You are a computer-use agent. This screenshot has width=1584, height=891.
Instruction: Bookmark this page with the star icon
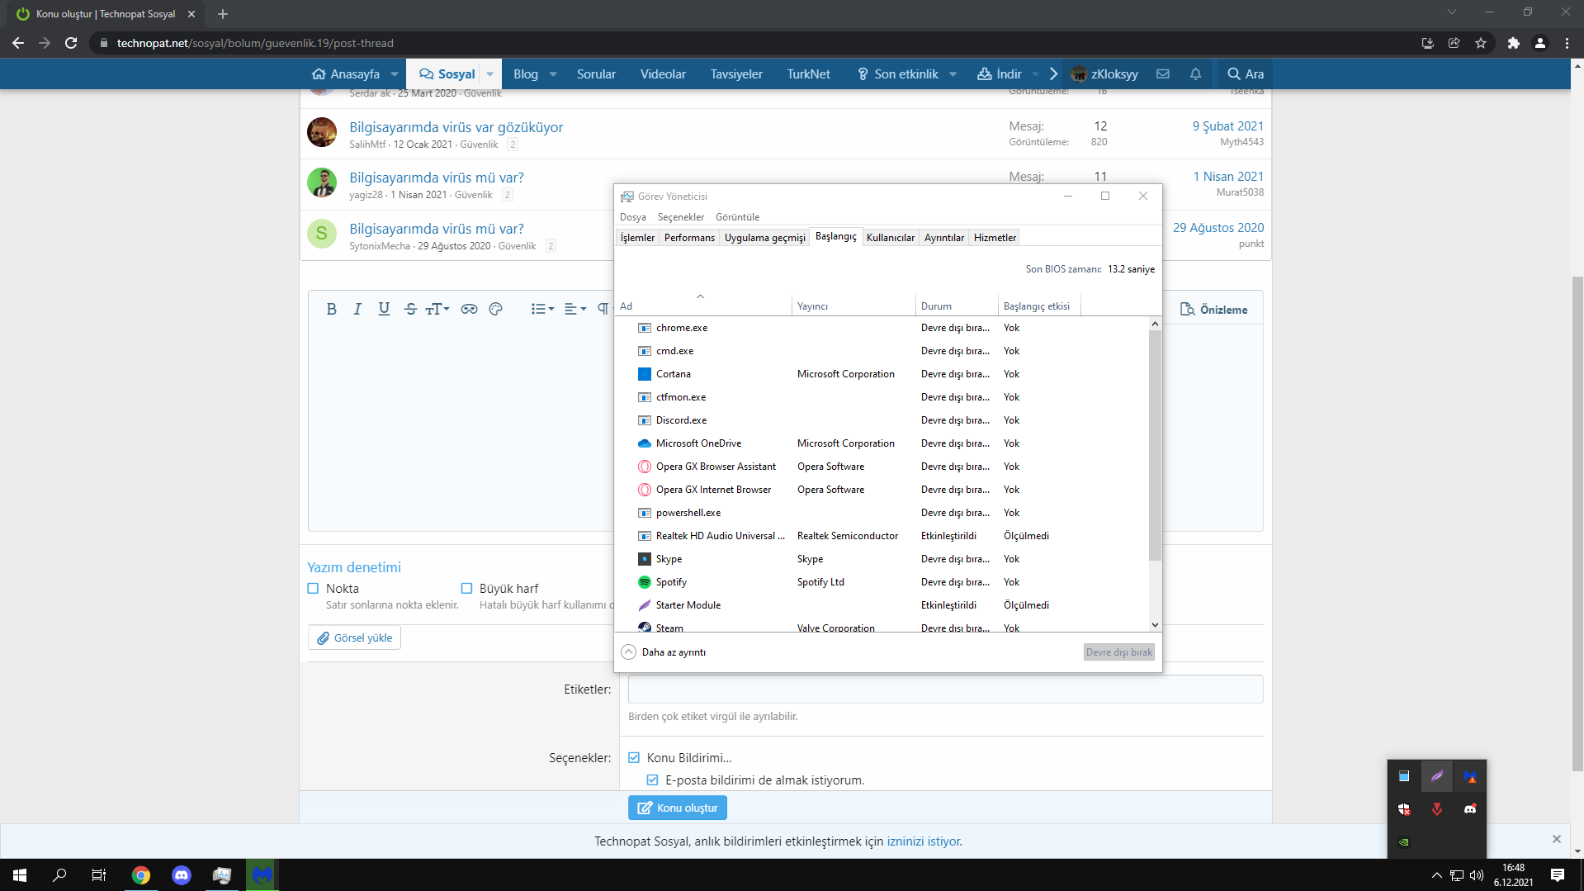pos(1481,43)
